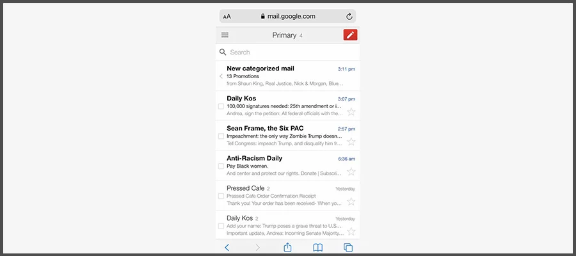Go back using Safari back arrow
The width and height of the screenshot is (576, 256).
227,248
